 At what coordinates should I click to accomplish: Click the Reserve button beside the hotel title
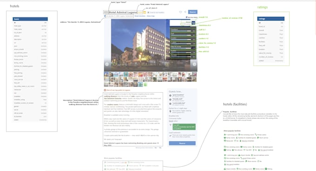pos(193,12)
